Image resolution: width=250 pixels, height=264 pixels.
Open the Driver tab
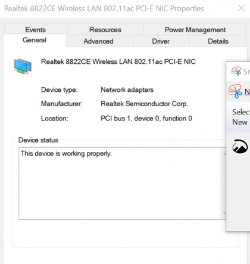[x=161, y=41]
